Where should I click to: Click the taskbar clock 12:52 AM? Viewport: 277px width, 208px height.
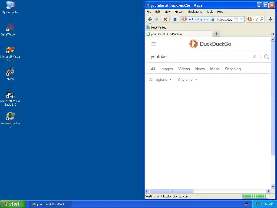point(267,204)
